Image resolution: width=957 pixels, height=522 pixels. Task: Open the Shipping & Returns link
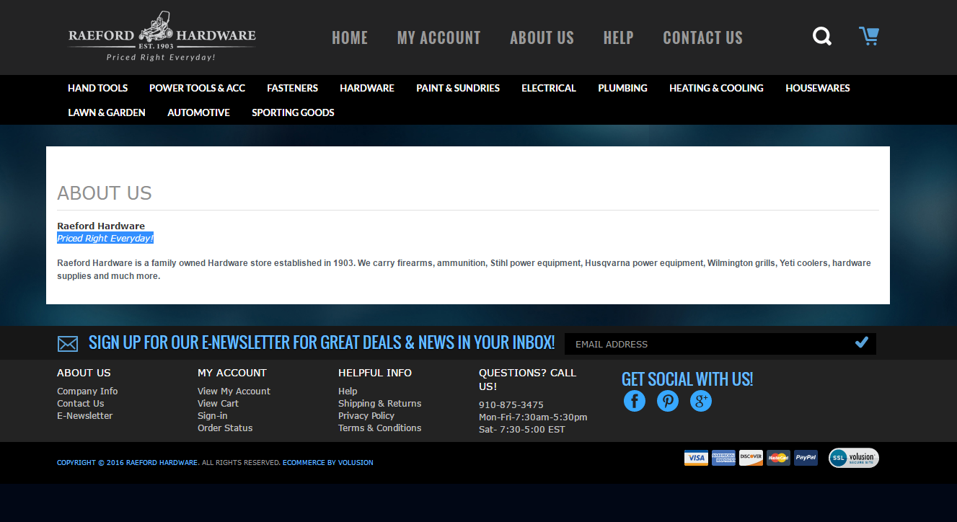[x=380, y=404]
